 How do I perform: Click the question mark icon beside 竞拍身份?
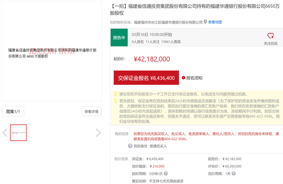click(130, 146)
